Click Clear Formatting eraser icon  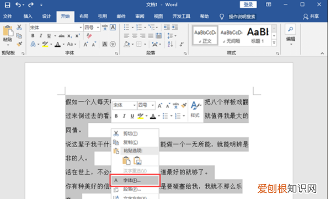[89, 36]
